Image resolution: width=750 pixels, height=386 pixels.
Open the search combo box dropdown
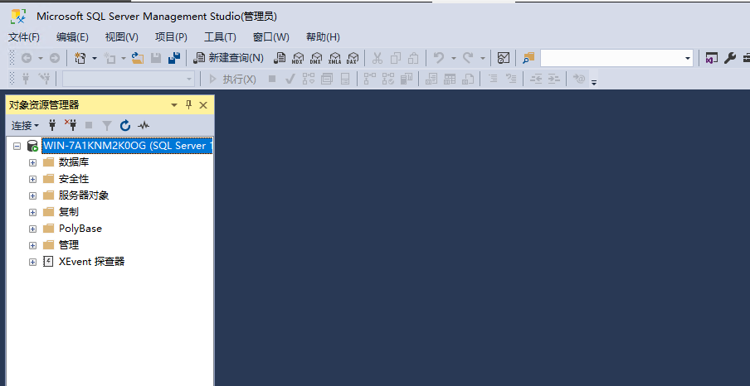coord(688,58)
